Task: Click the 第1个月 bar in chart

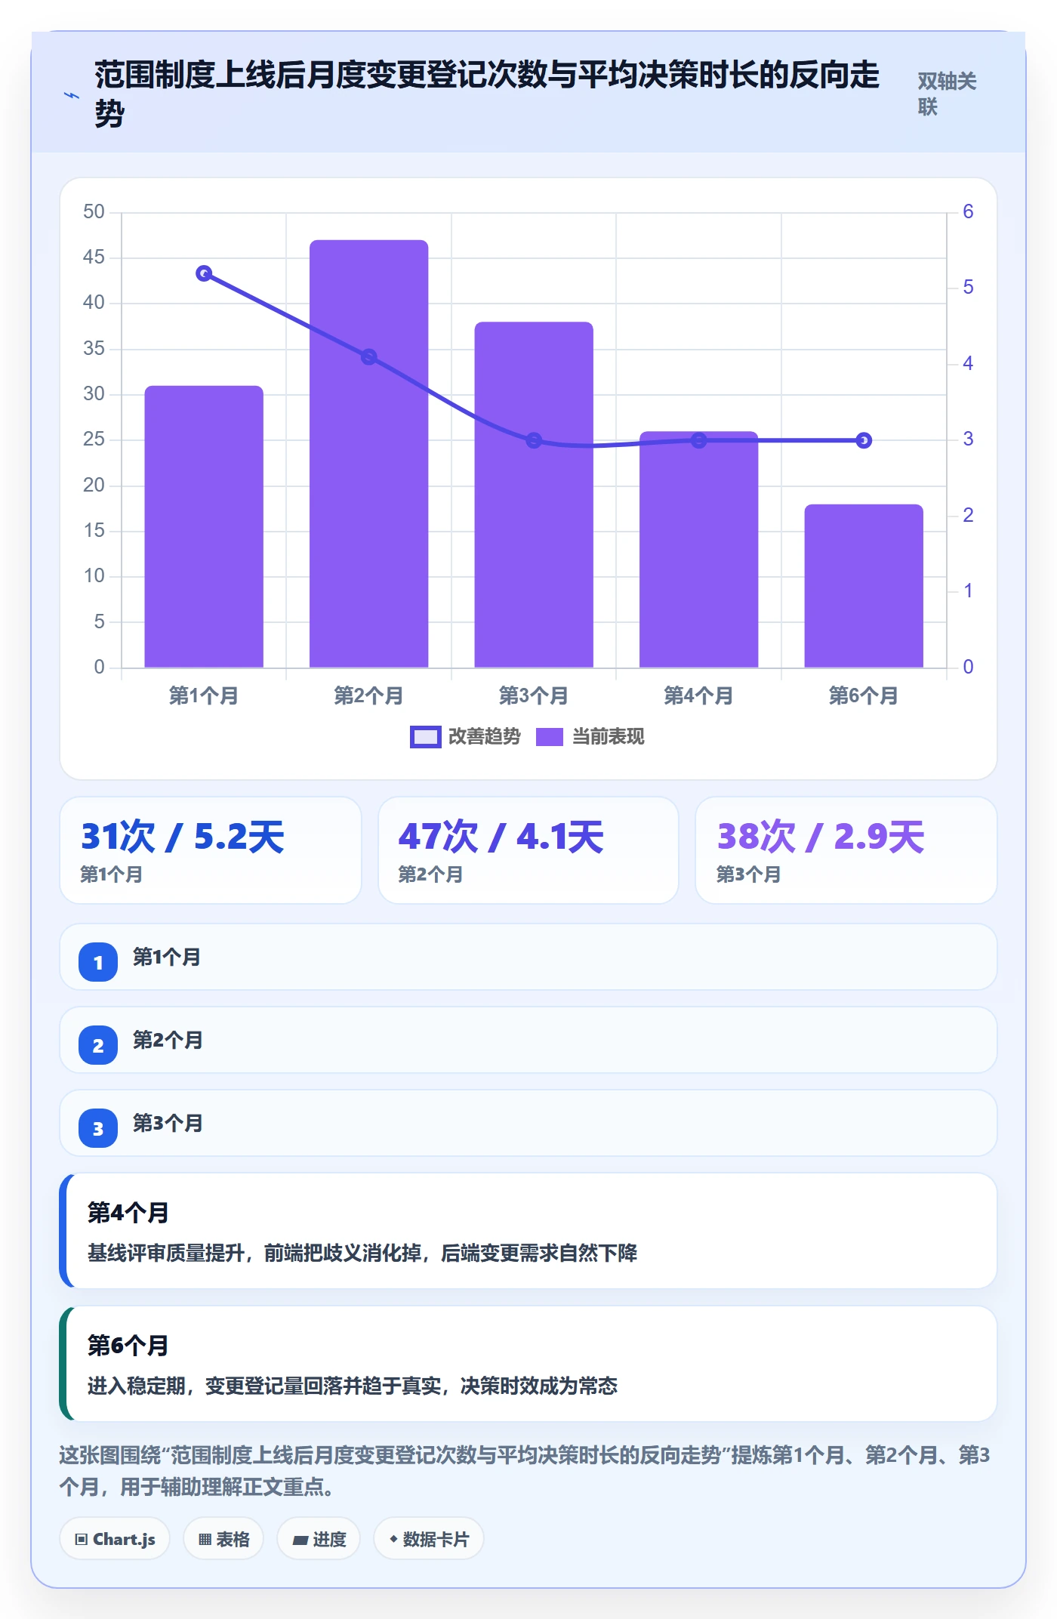Action: [204, 526]
